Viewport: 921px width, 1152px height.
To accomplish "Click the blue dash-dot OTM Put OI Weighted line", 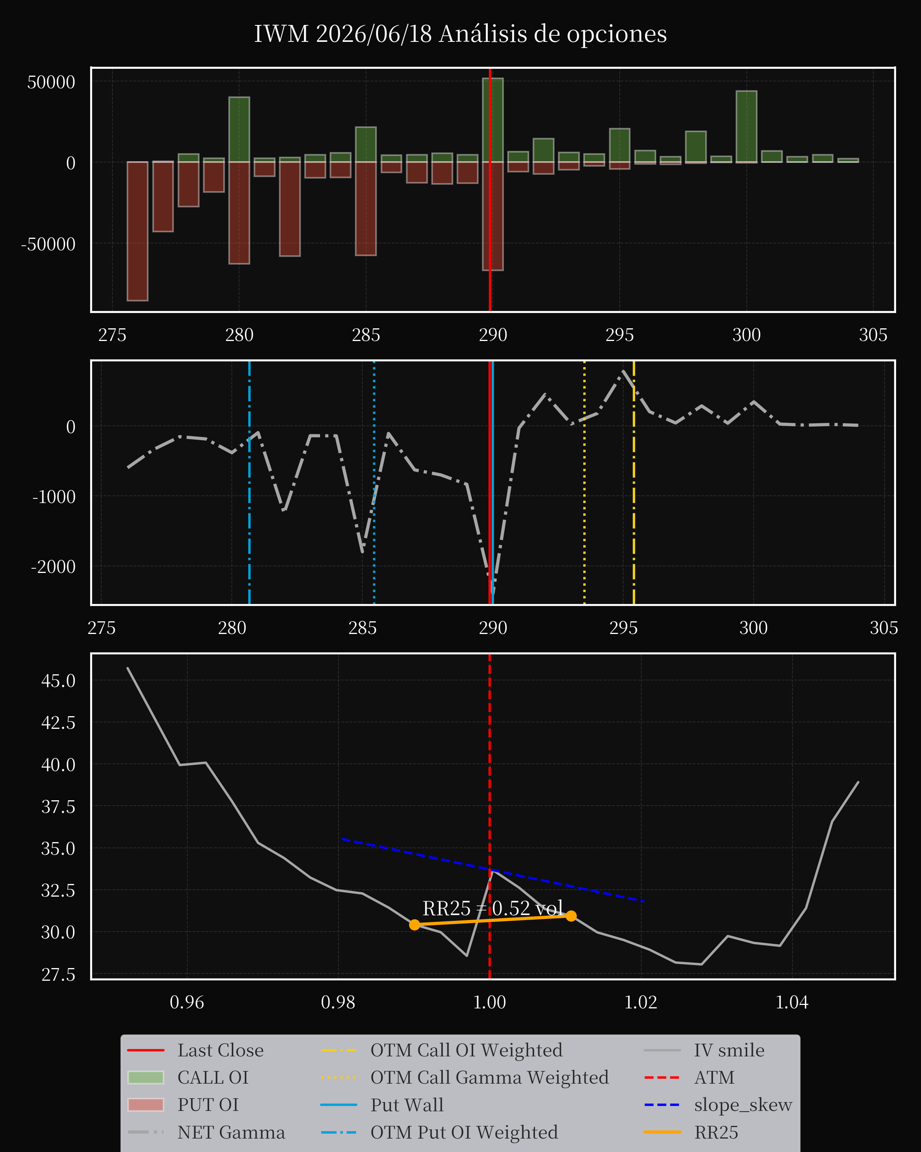I will [x=249, y=482].
